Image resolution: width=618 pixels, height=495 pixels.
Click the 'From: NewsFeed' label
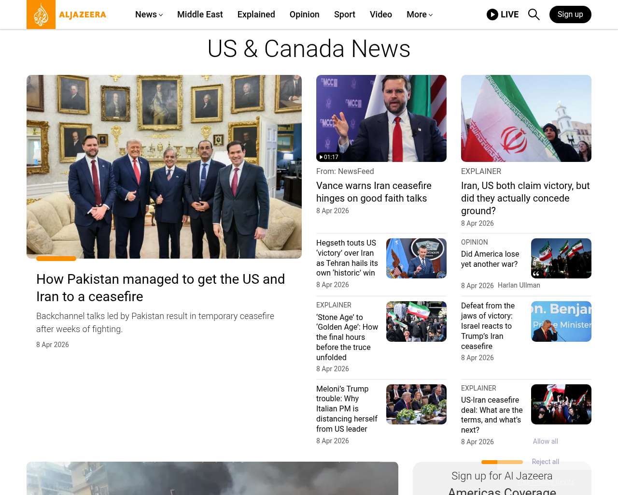(345, 172)
